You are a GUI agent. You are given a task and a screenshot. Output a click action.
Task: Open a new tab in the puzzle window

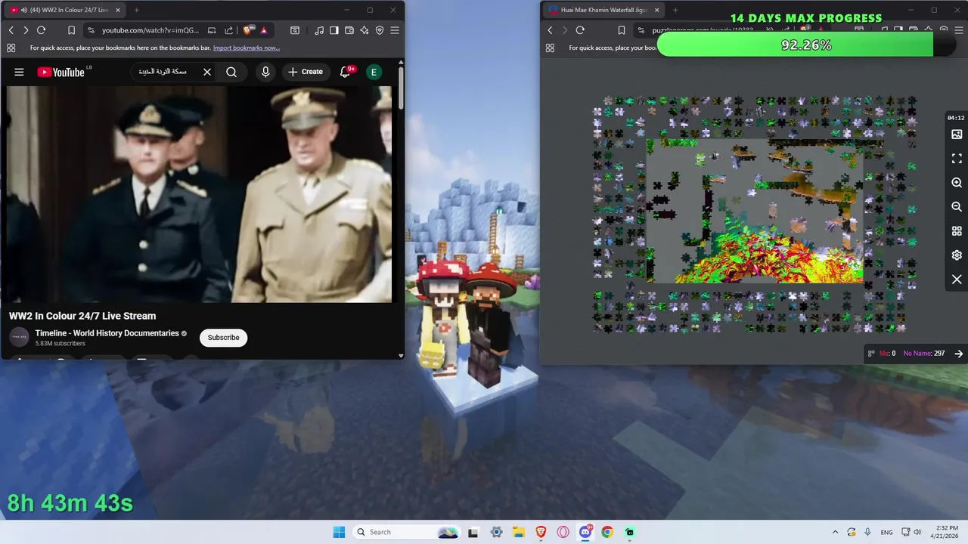(x=675, y=10)
